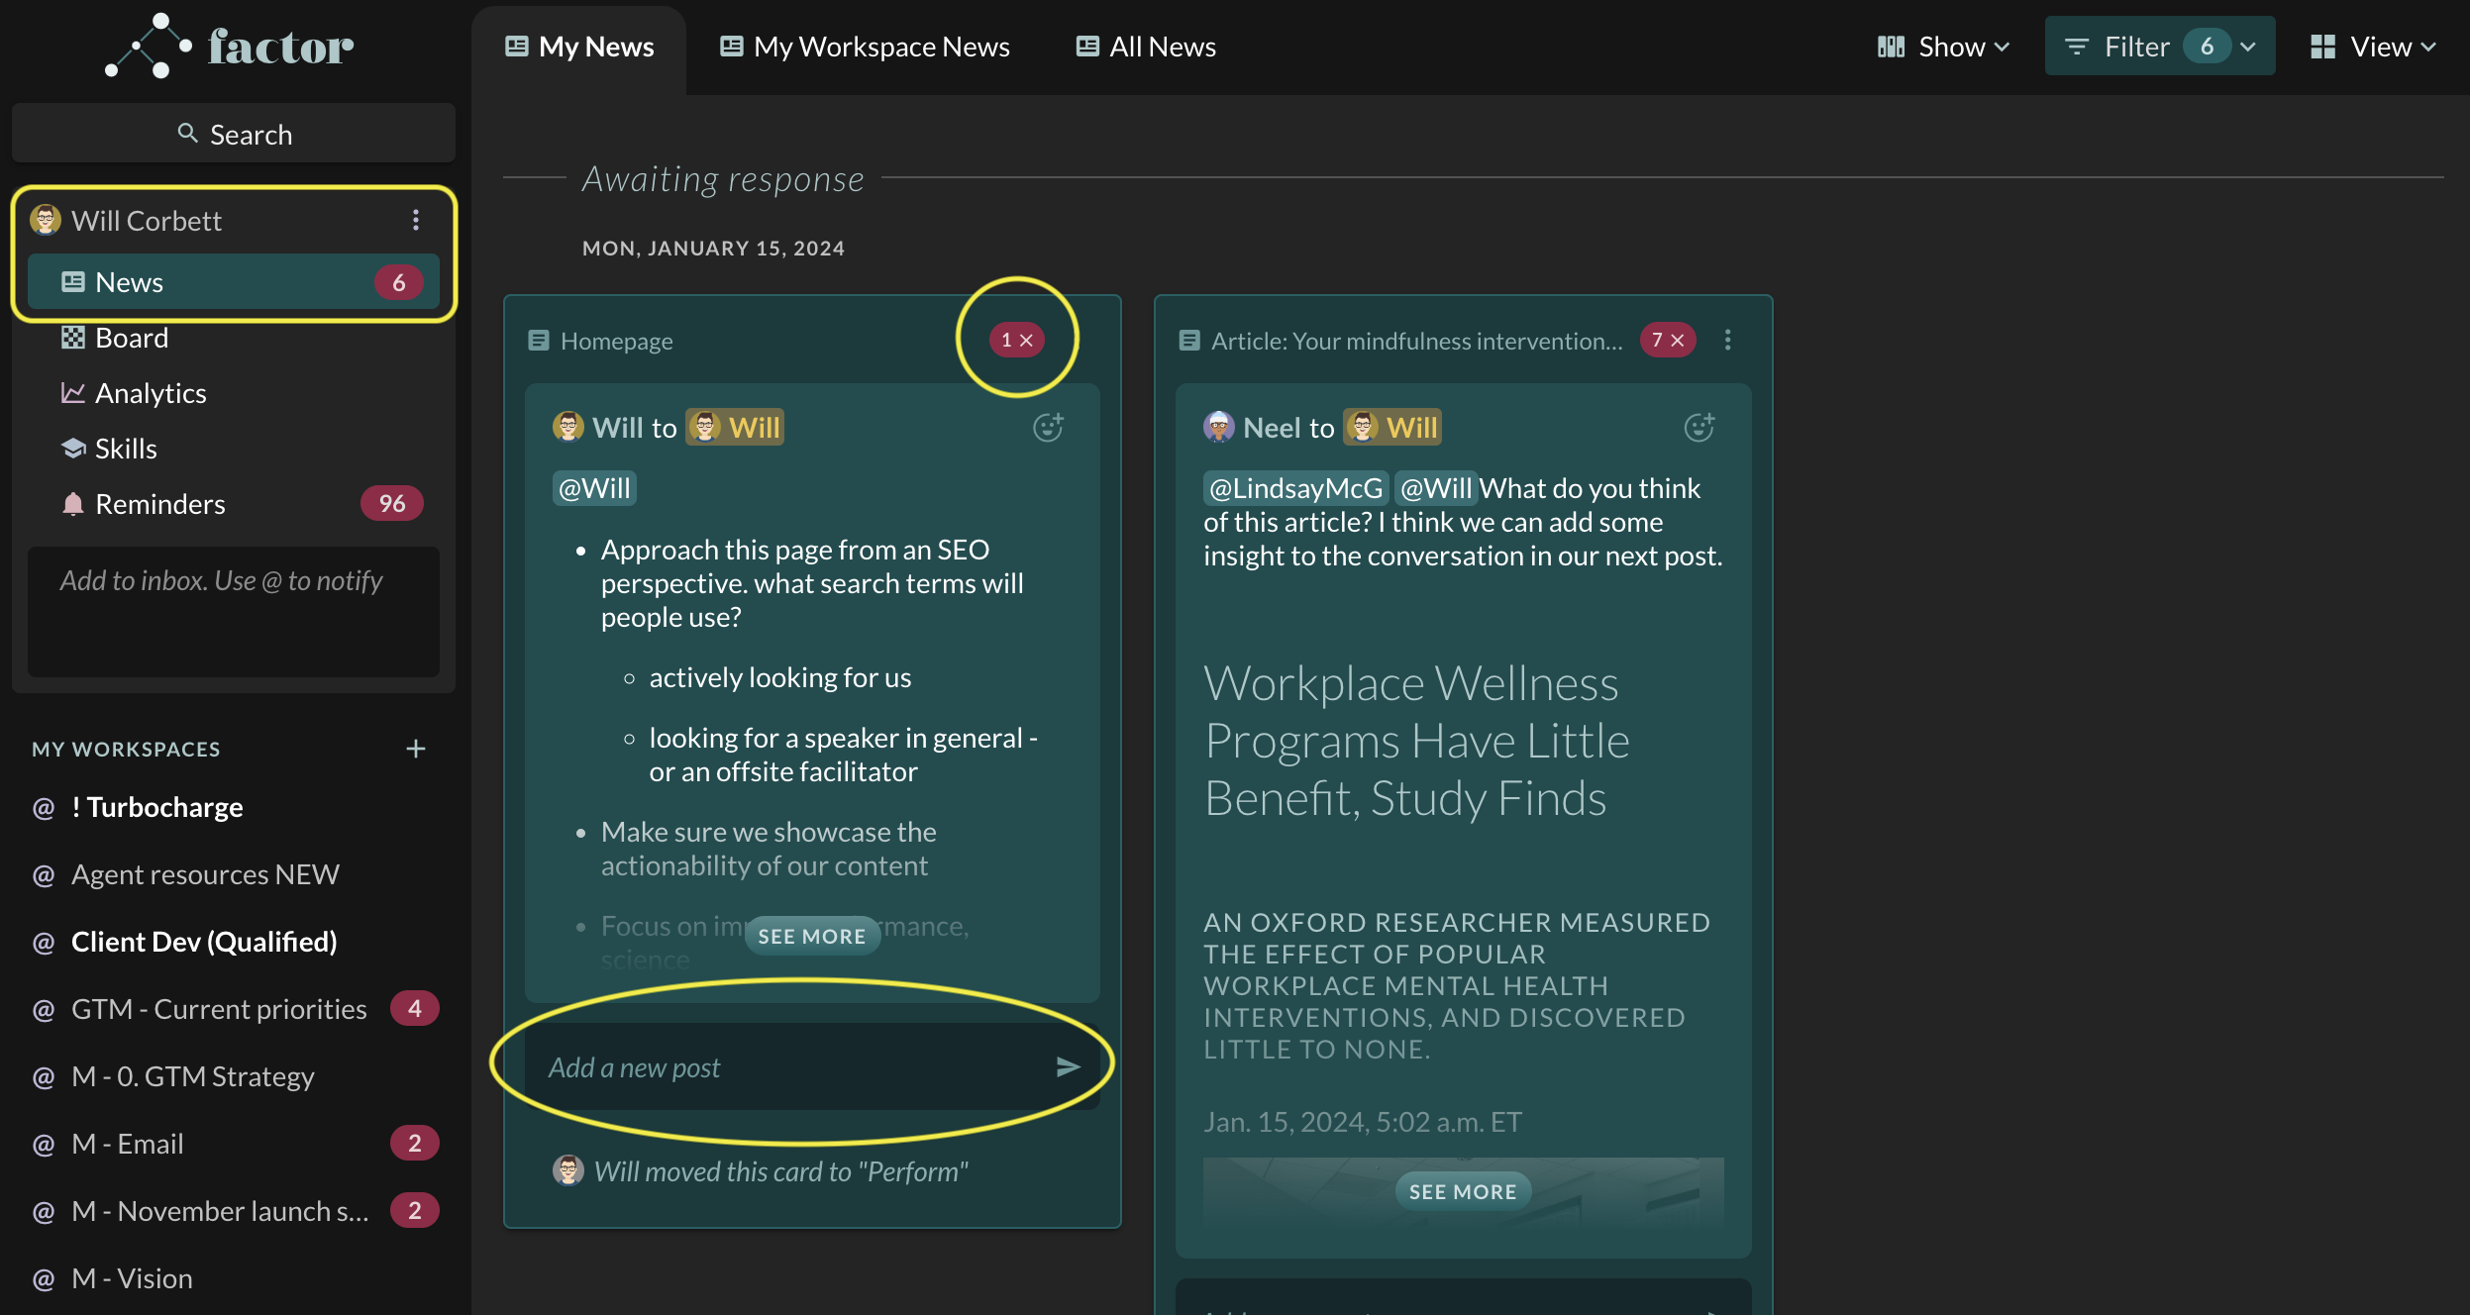Dismiss the Homepage card's 1 notification badge

(1017, 340)
